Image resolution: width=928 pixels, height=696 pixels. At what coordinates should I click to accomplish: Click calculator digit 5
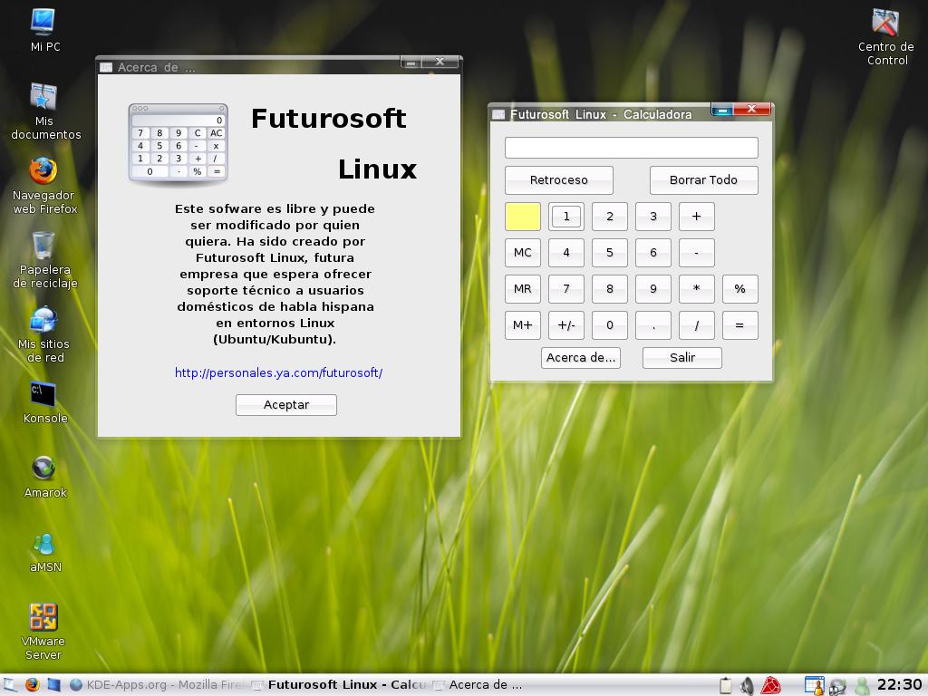pos(610,253)
